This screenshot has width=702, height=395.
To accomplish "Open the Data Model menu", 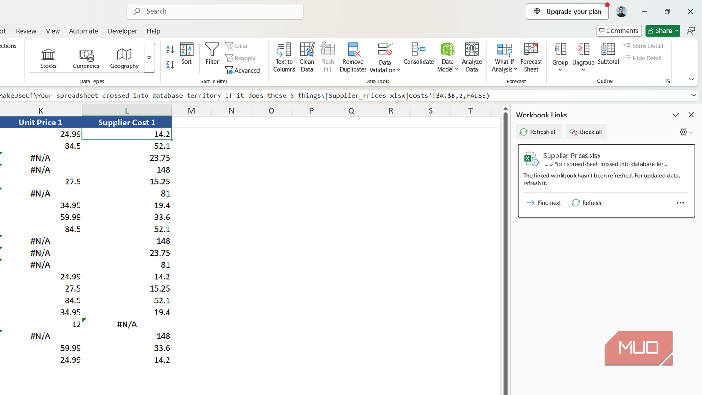I will [x=448, y=57].
